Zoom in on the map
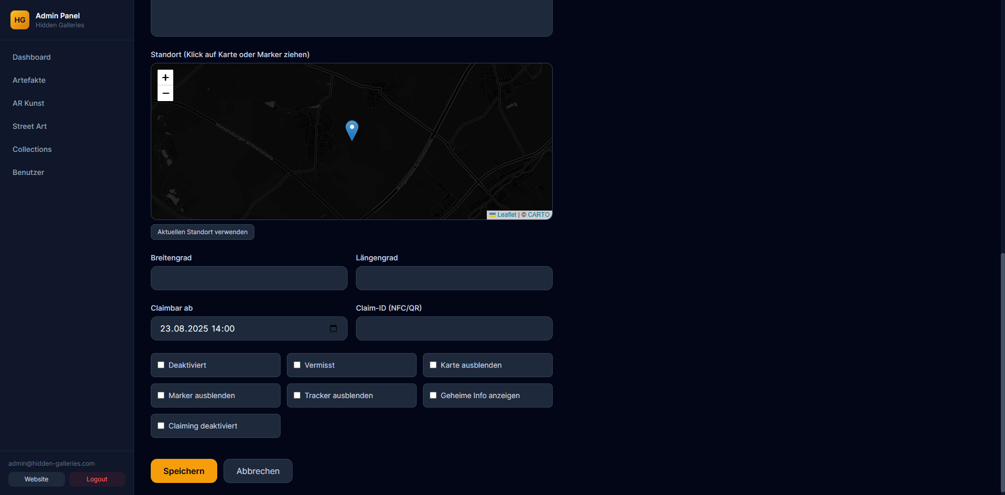1005x495 pixels. (165, 78)
